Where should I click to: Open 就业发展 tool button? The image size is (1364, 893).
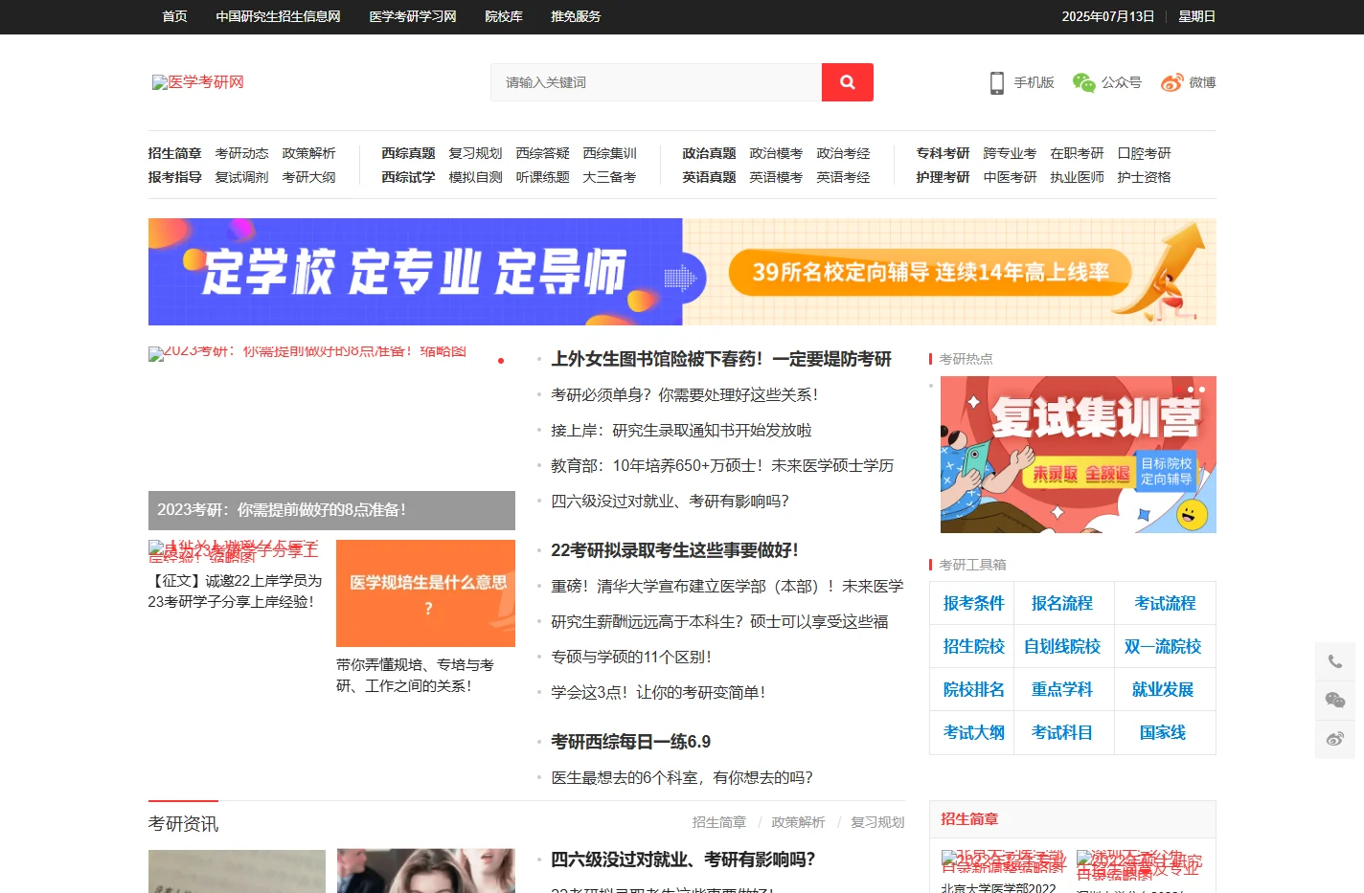1162,689
